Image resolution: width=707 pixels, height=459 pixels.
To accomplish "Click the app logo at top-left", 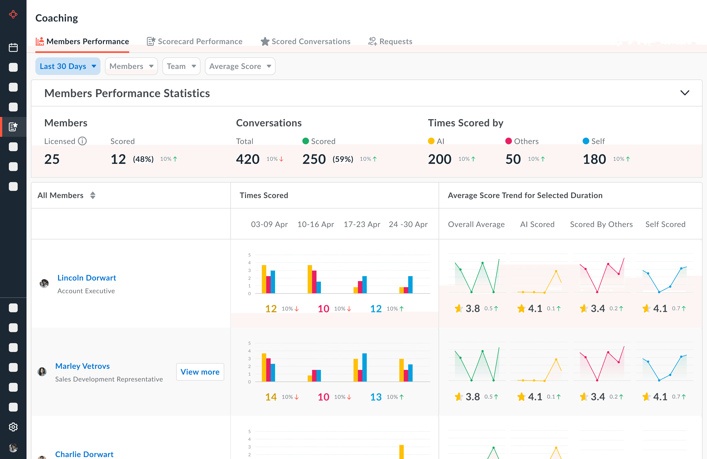I will coord(13,14).
